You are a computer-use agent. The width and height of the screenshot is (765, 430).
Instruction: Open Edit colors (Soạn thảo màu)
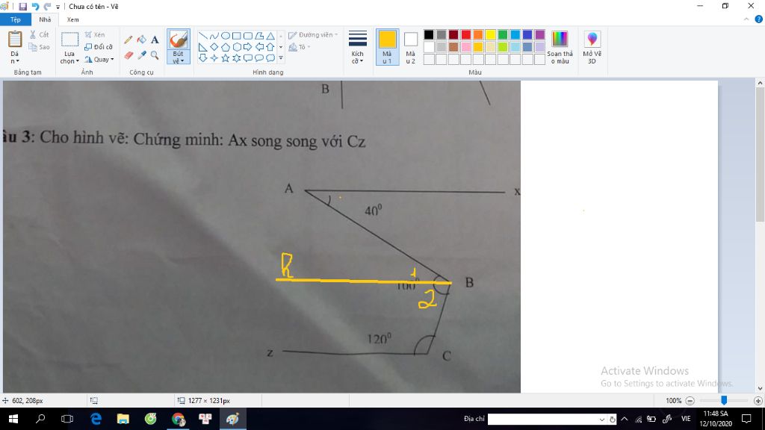560,47
